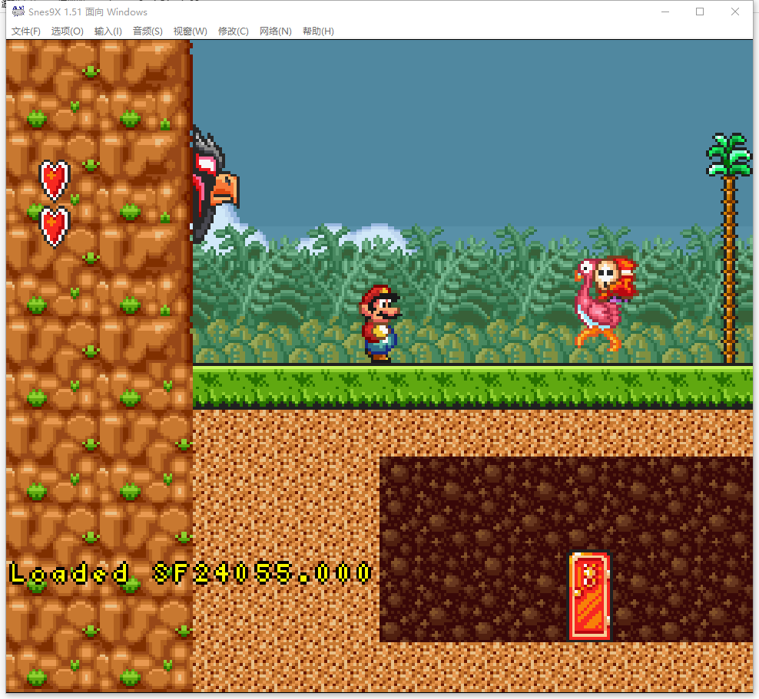
Task: Open the 修改(C) menu
Action: click(234, 31)
